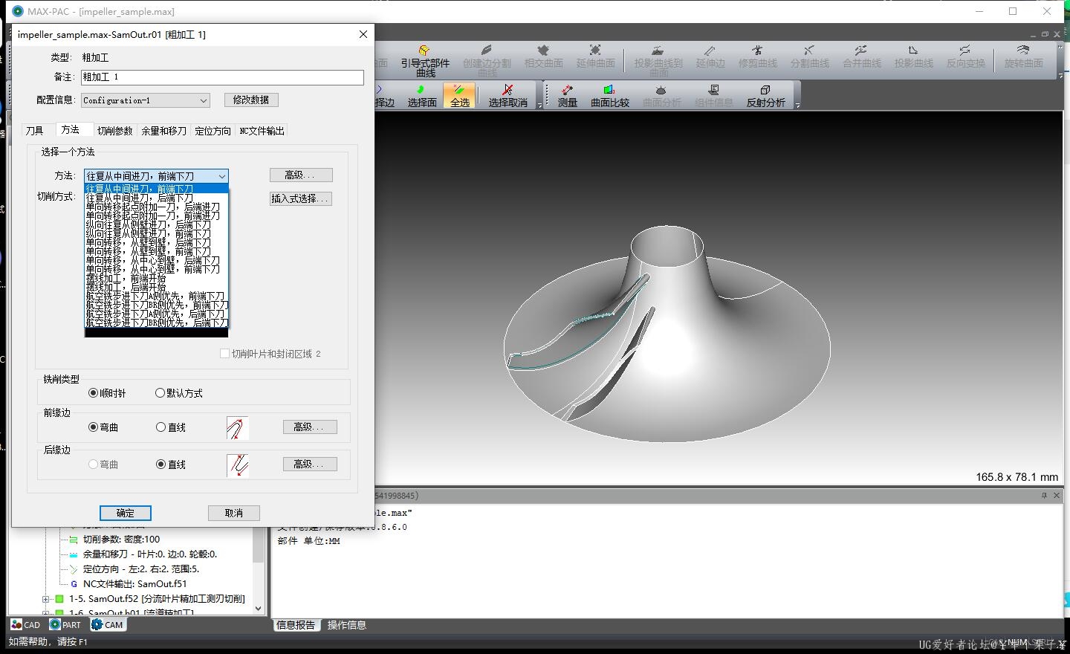Switch to the 切削参数 tab
Viewport: 1070px width, 654px height.
pyautogui.click(x=114, y=131)
